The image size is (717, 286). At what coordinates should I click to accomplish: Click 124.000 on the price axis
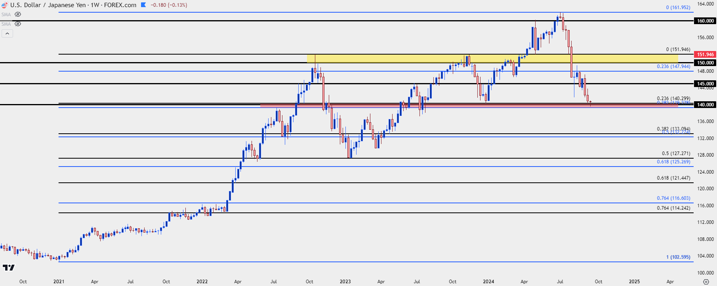click(x=706, y=172)
